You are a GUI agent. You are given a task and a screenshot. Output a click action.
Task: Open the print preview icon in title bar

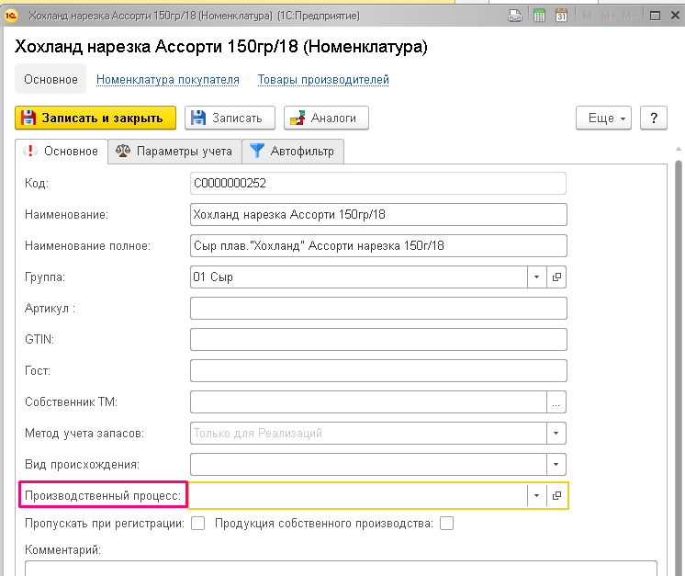pyautogui.click(x=515, y=16)
